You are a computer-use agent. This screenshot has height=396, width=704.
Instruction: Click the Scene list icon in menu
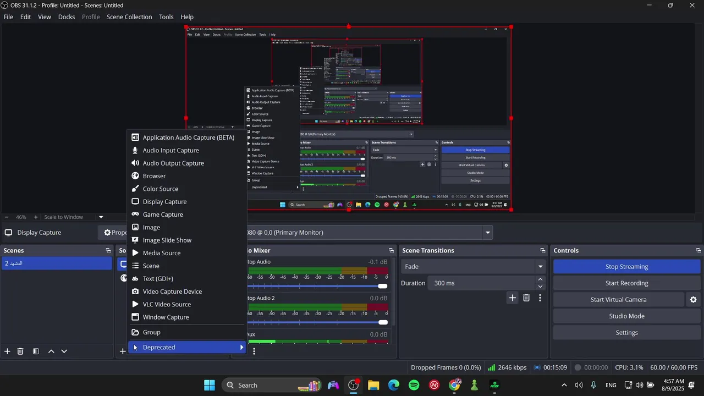(135, 266)
